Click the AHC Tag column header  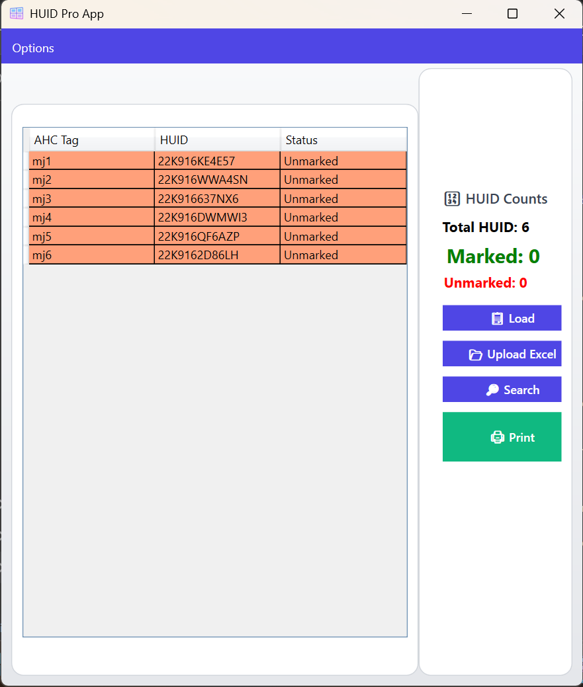point(57,140)
